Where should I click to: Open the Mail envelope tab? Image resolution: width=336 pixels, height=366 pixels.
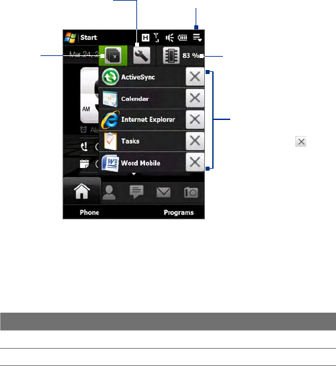[163, 193]
